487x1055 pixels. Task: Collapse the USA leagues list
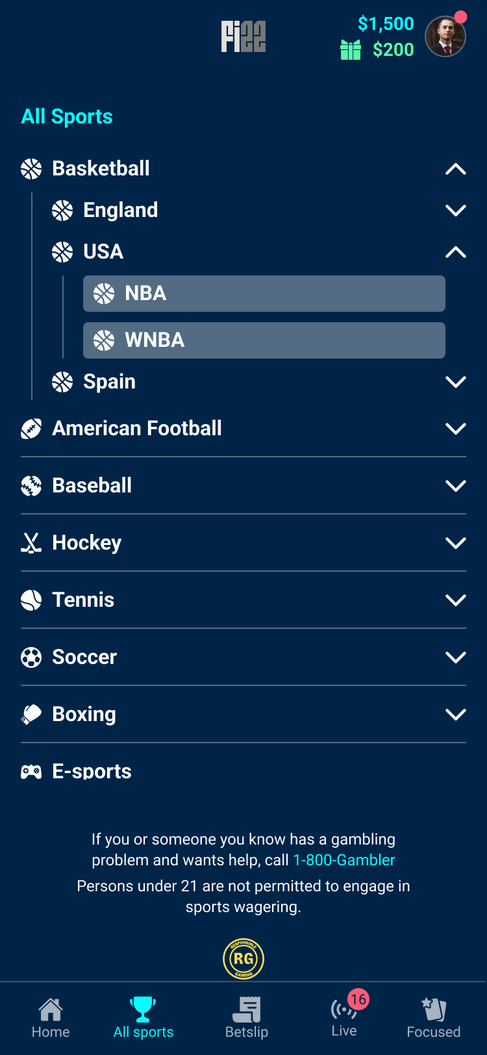click(456, 252)
